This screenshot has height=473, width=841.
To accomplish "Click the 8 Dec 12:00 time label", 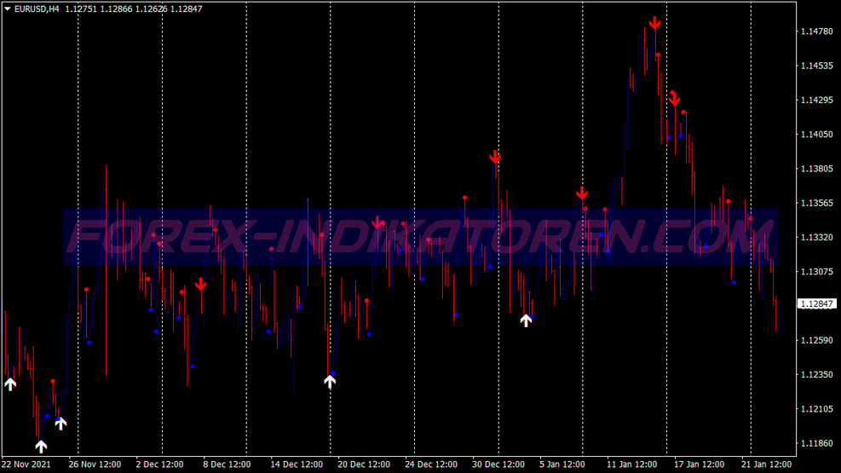I will tap(227, 464).
